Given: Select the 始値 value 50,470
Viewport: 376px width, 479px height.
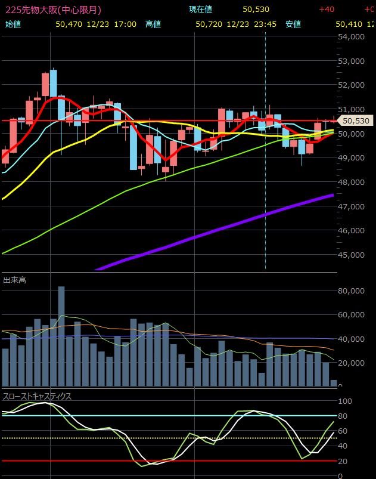Looking at the screenshot, I should pyautogui.click(x=69, y=24).
